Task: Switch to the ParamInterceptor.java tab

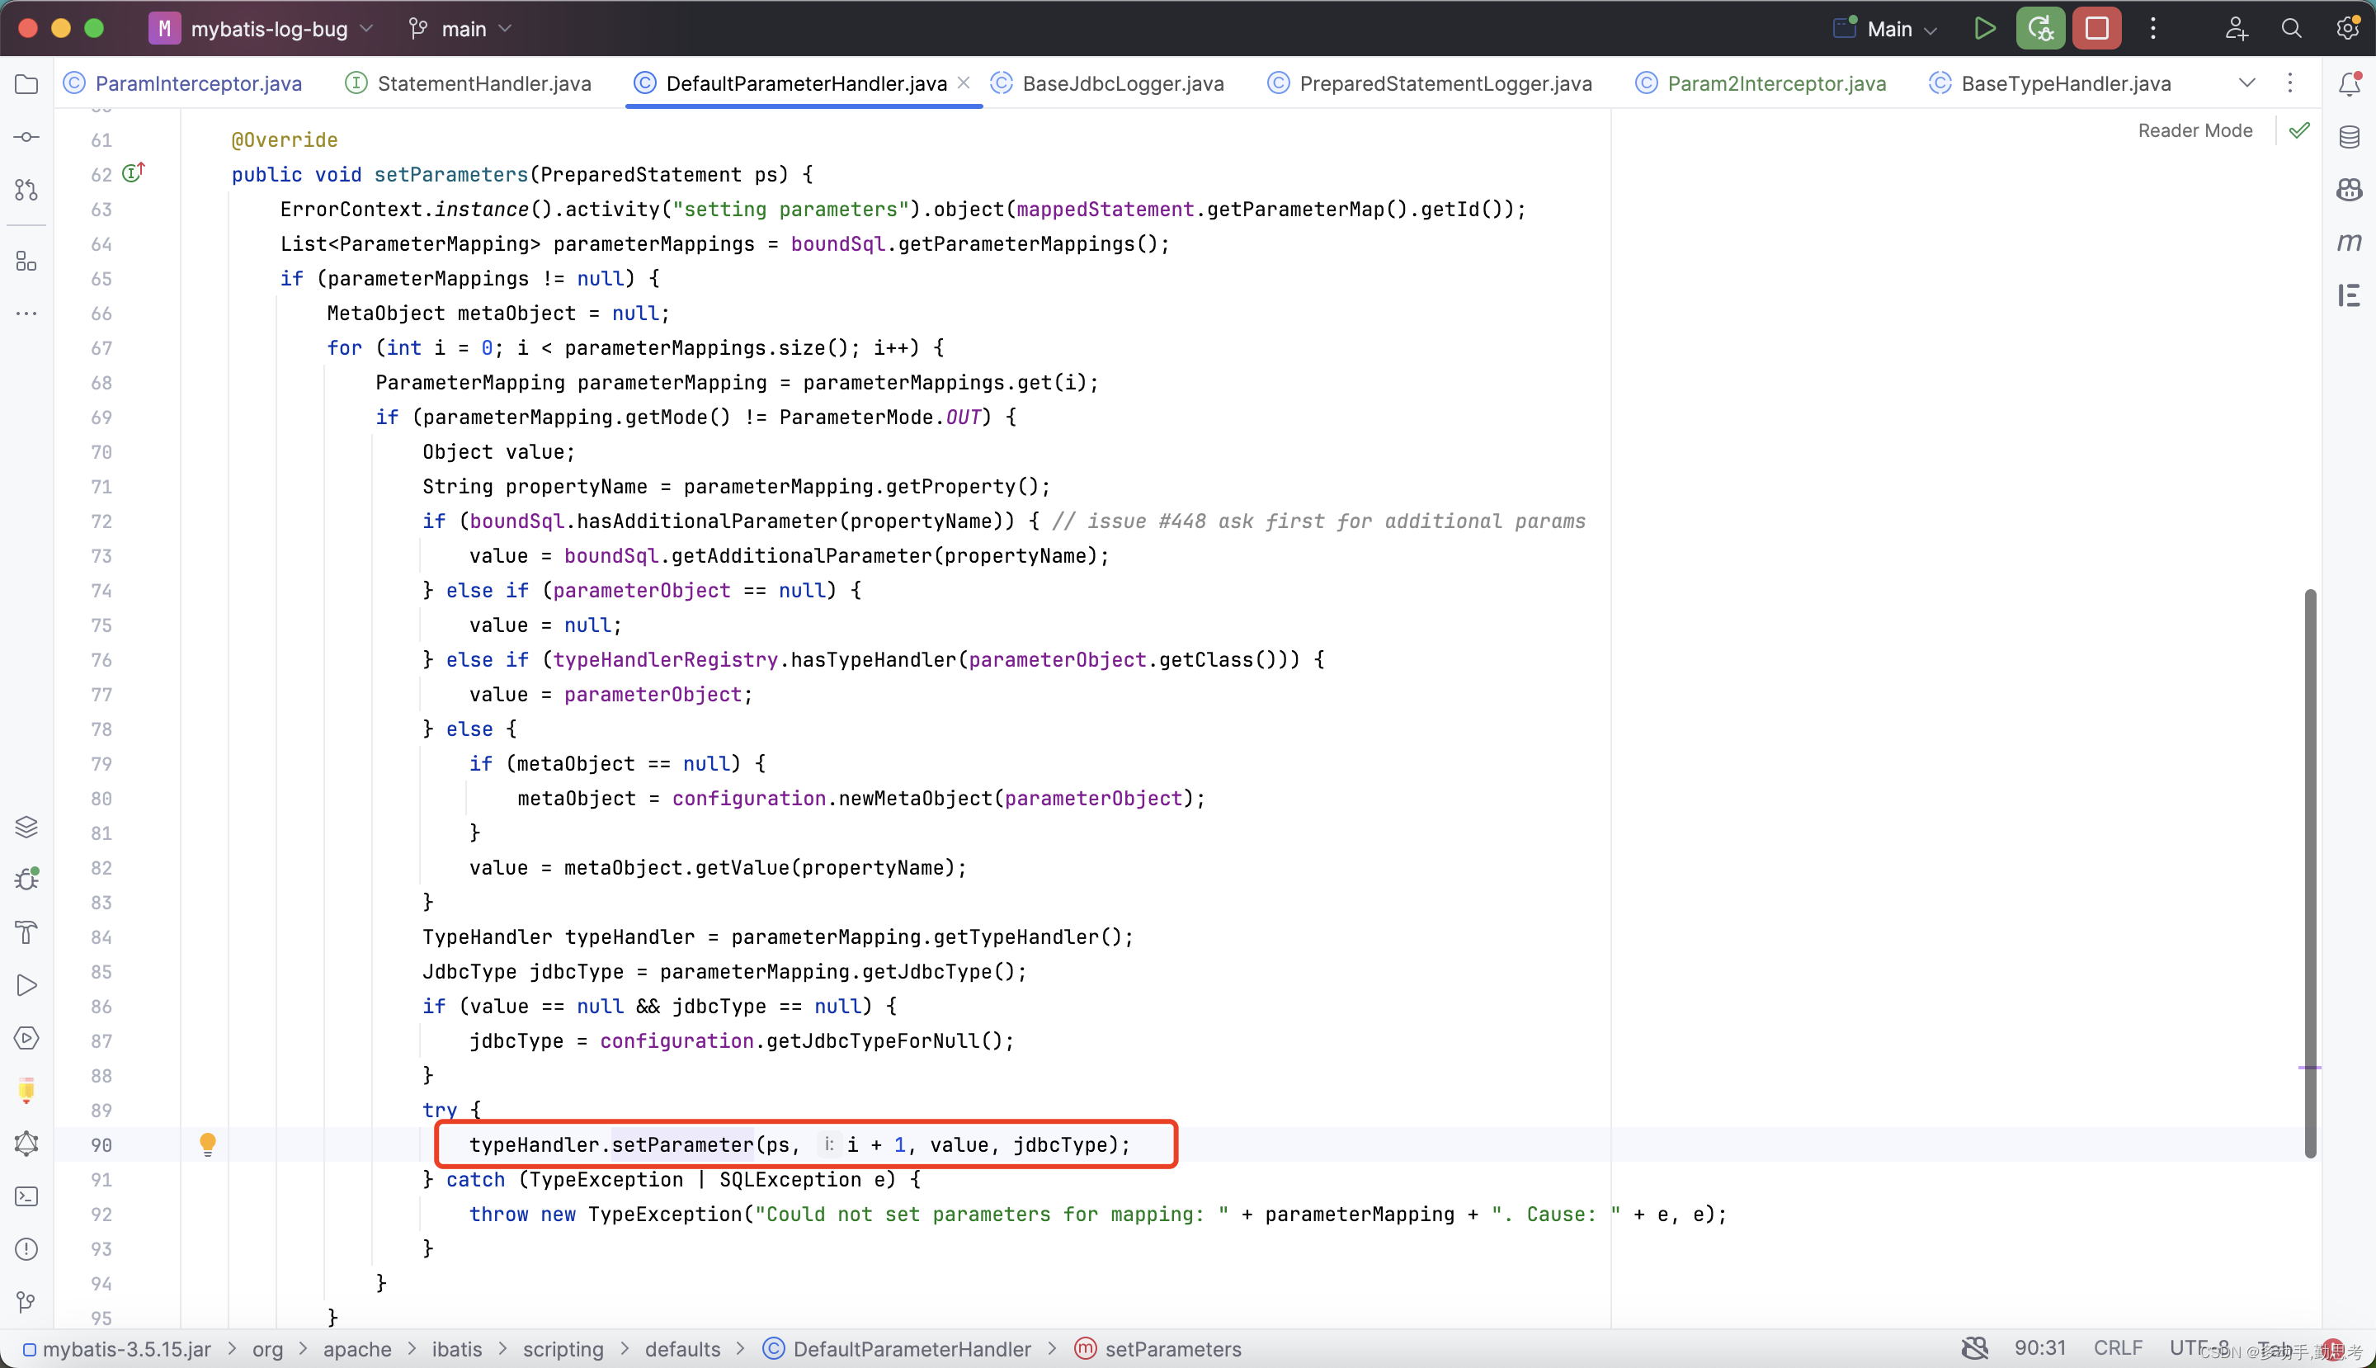Action: pos(182,83)
